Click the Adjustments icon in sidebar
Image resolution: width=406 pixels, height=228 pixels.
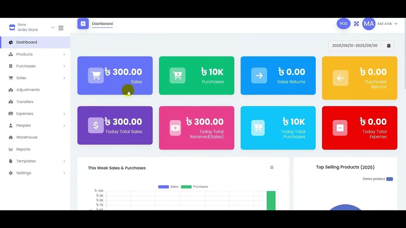pos(11,90)
